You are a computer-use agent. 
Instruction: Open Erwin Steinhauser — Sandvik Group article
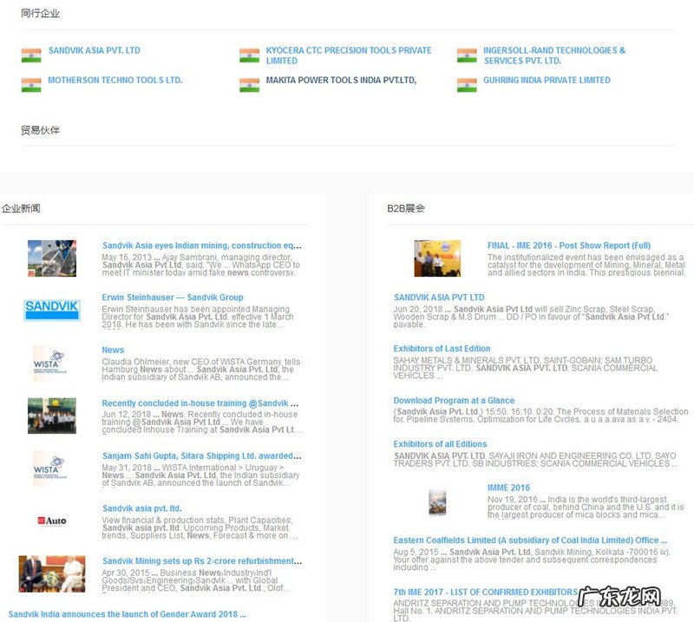(x=172, y=298)
